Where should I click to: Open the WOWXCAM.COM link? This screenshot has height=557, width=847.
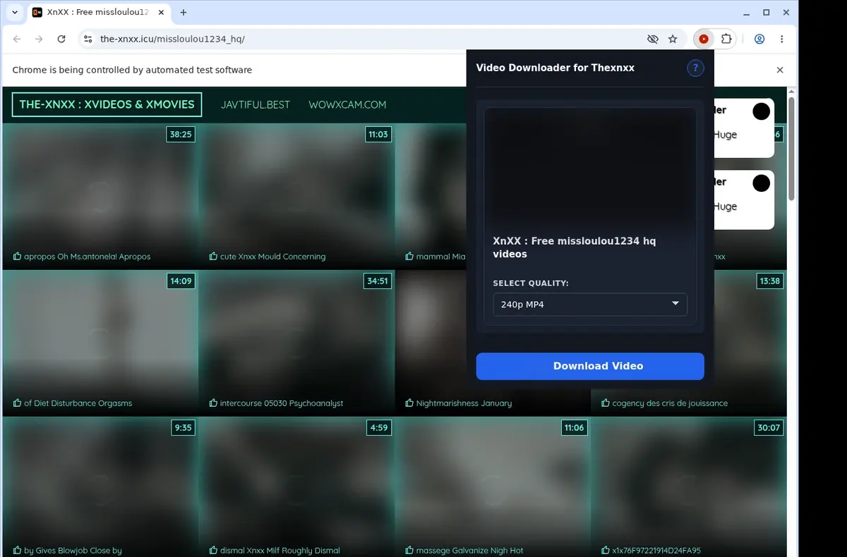click(x=347, y=104)
